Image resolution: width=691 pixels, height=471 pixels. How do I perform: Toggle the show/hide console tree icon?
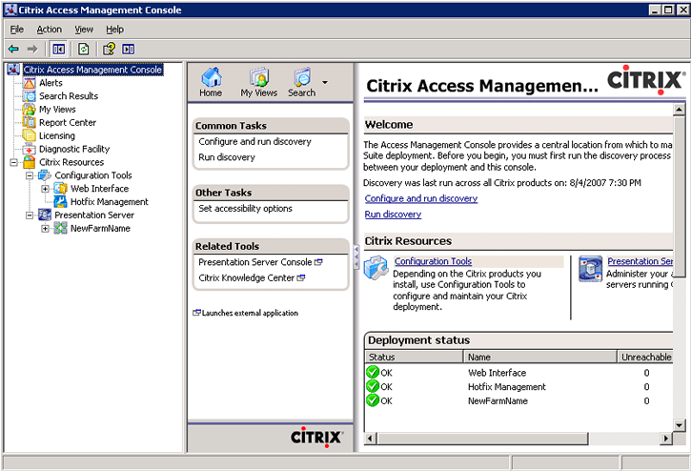click(x=58, y=49)
